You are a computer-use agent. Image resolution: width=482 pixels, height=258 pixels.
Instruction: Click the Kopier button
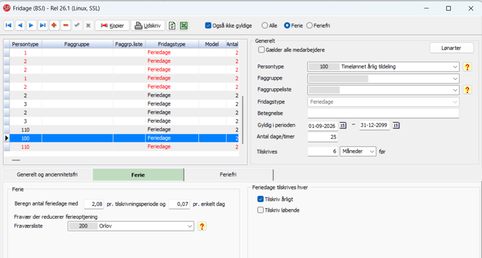click(x=112, y=26)
